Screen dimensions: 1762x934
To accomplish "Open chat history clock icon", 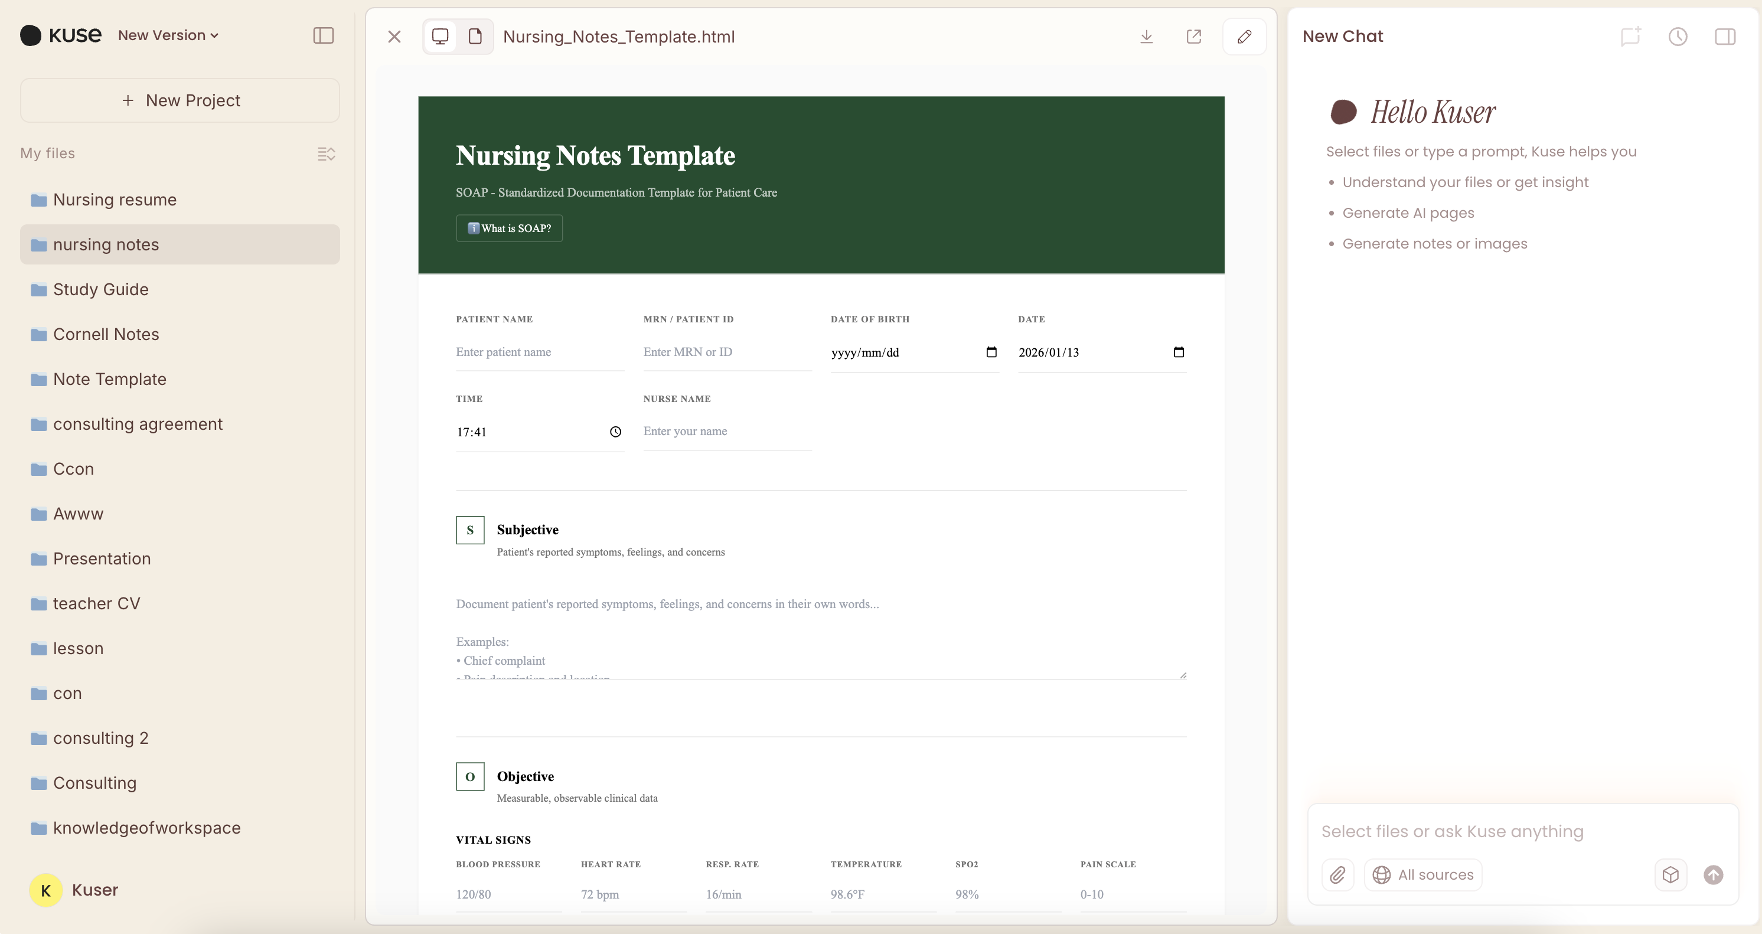I will [x=1677, y=36].
